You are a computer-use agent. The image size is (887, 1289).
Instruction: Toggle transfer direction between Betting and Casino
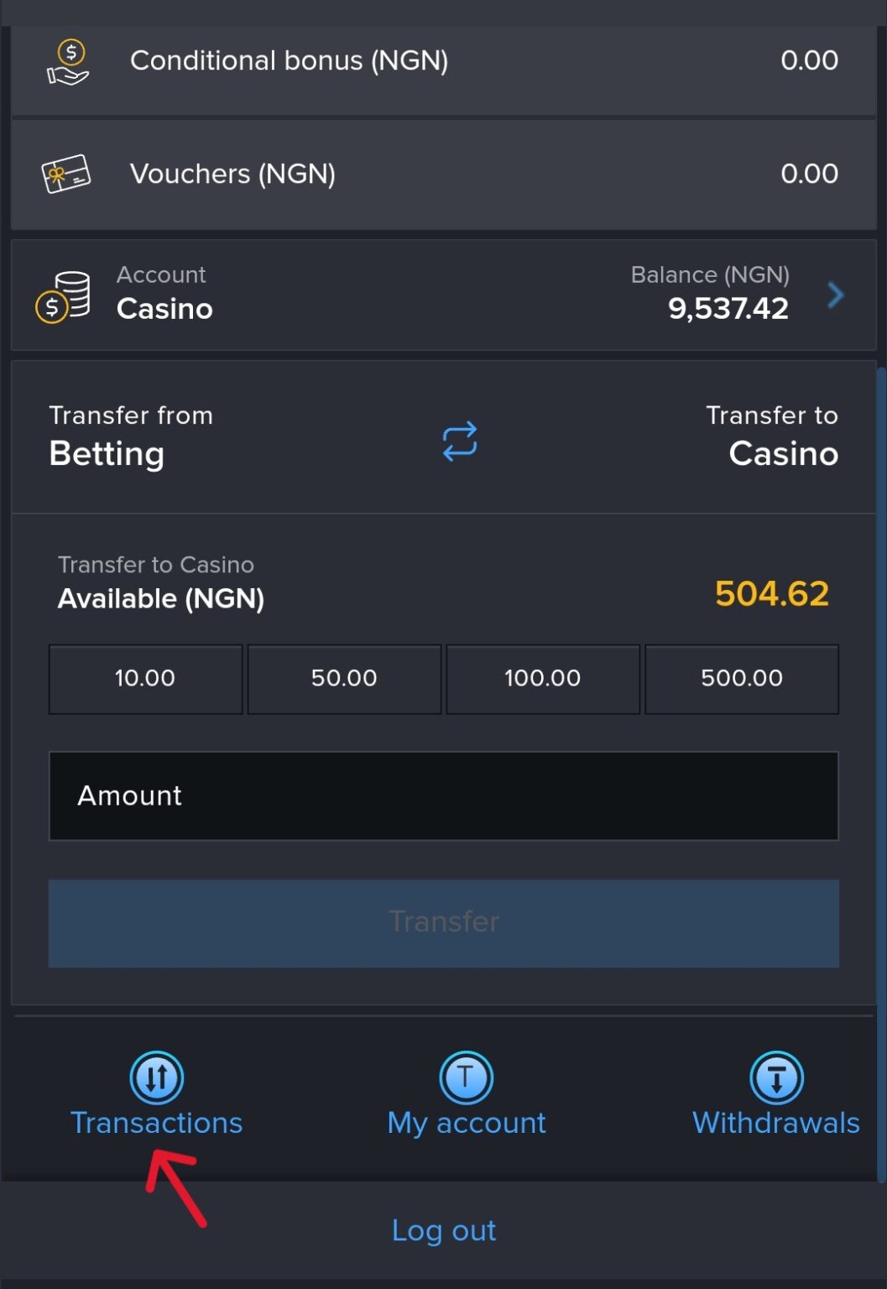point(458,442)
